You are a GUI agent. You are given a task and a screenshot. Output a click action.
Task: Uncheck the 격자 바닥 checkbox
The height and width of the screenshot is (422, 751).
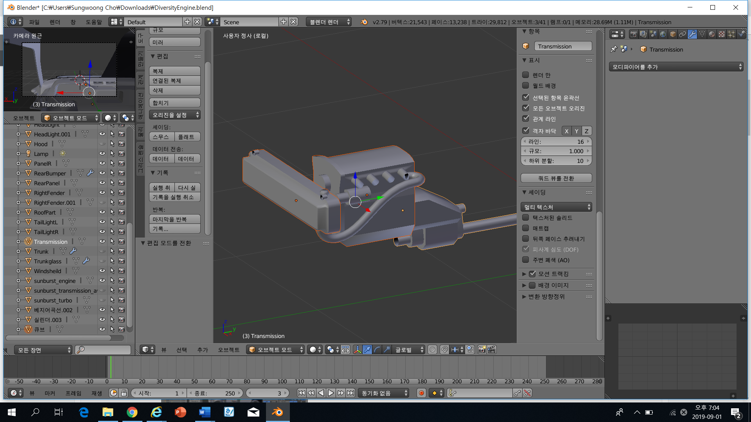526,131
